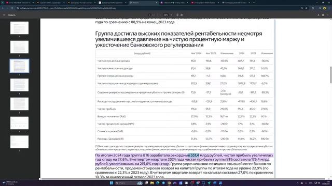Image resolution: width=332 pixels, height=186 pixels.
Task: Show hidden system tray icons
Action: pyautogui.click(x=297, y=183)
